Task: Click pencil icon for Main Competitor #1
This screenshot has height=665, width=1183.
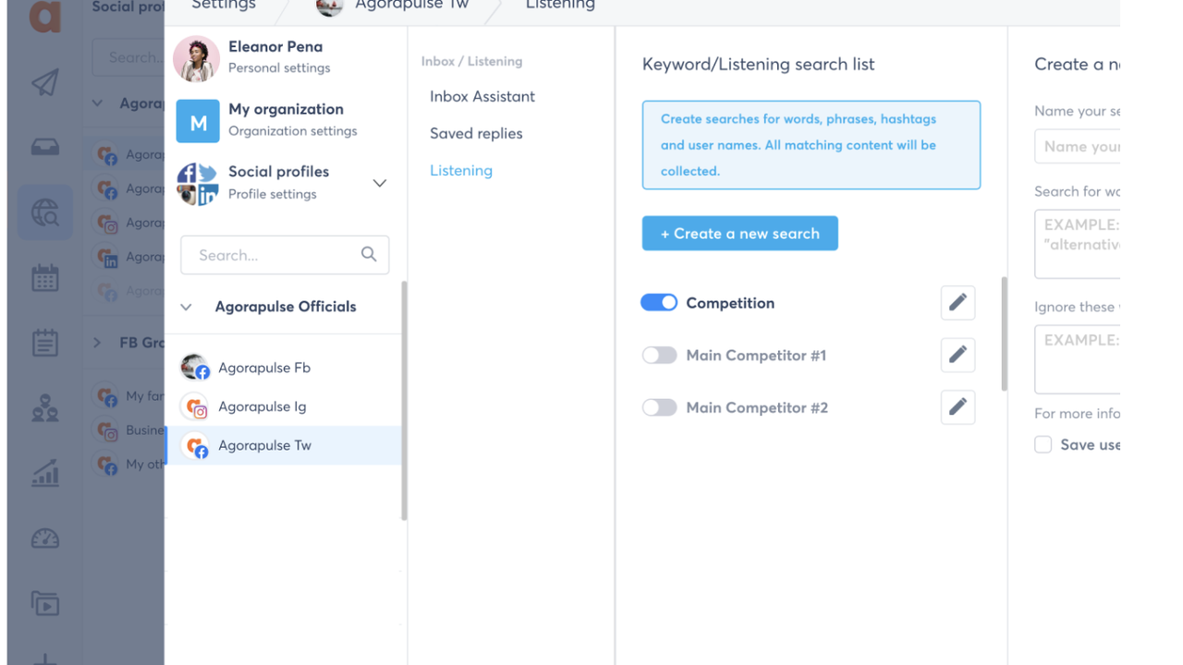Action: point(957,356)
